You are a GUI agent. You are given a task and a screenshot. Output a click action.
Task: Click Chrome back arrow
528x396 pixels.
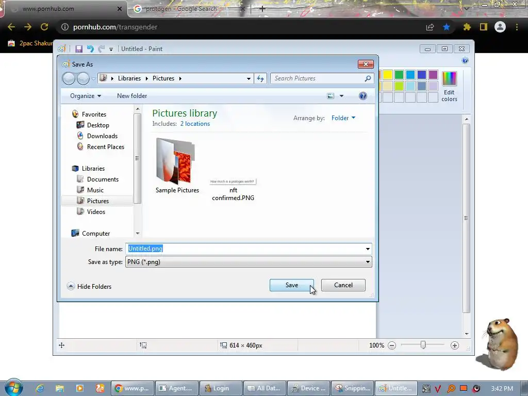11,27
